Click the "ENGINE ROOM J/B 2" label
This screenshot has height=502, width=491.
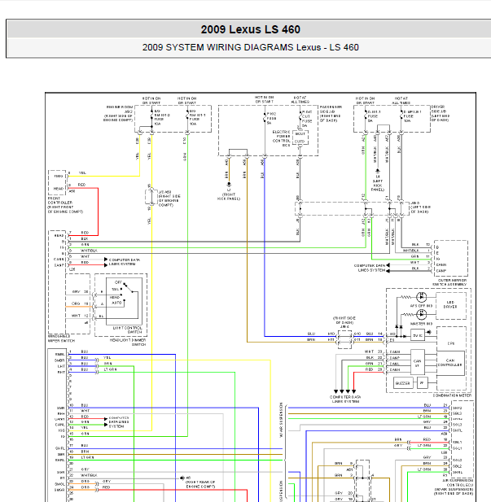click(117, 113)
